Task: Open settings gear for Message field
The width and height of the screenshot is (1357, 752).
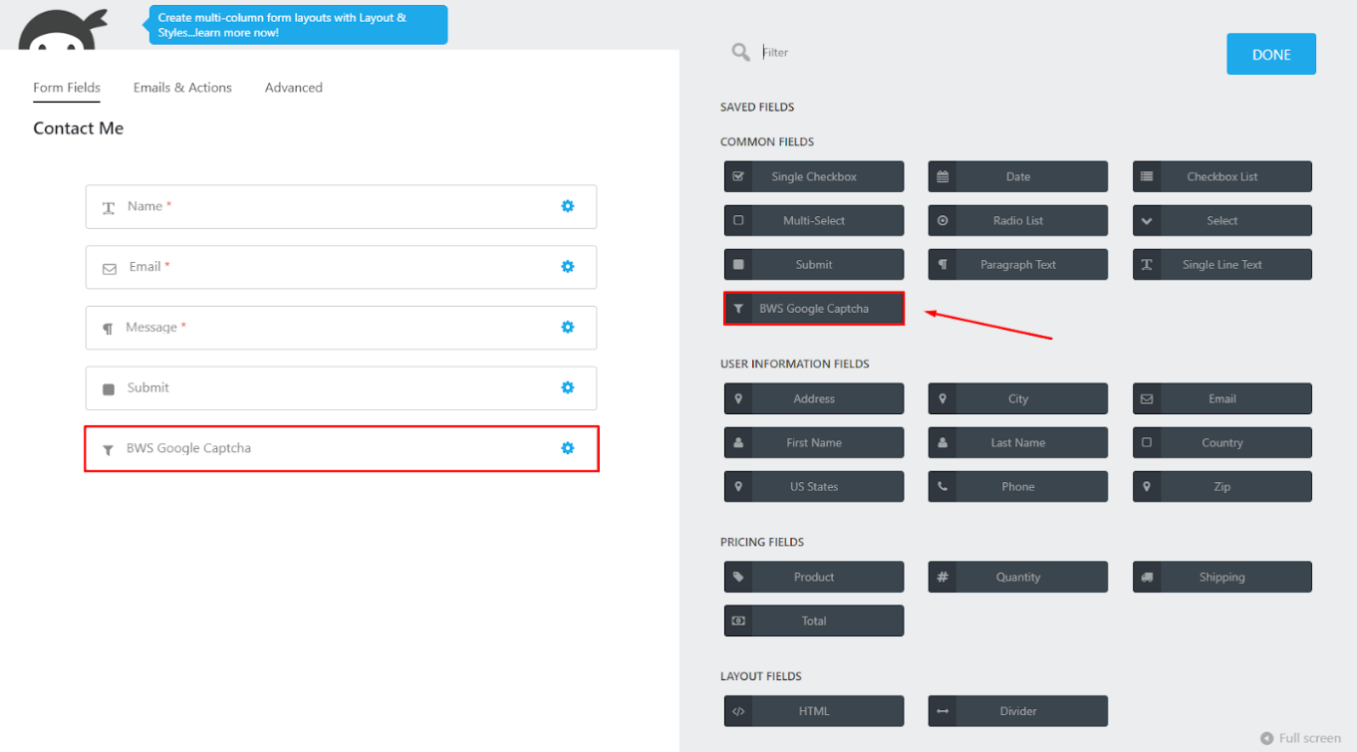Action: tap(567, 328)
